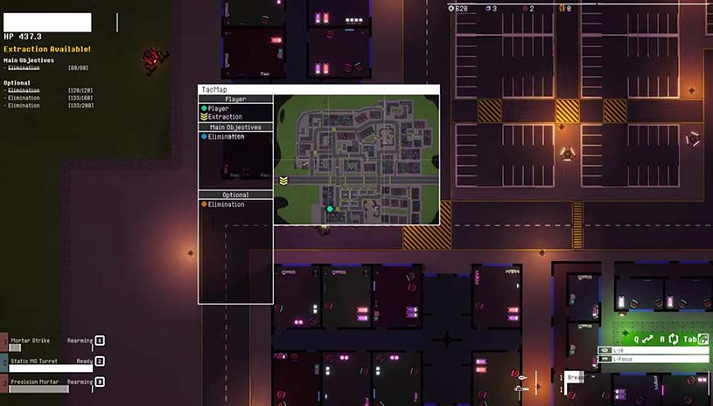Expand the Main Objectives section in TacMap
713x406 pixels.
(235, 127)
